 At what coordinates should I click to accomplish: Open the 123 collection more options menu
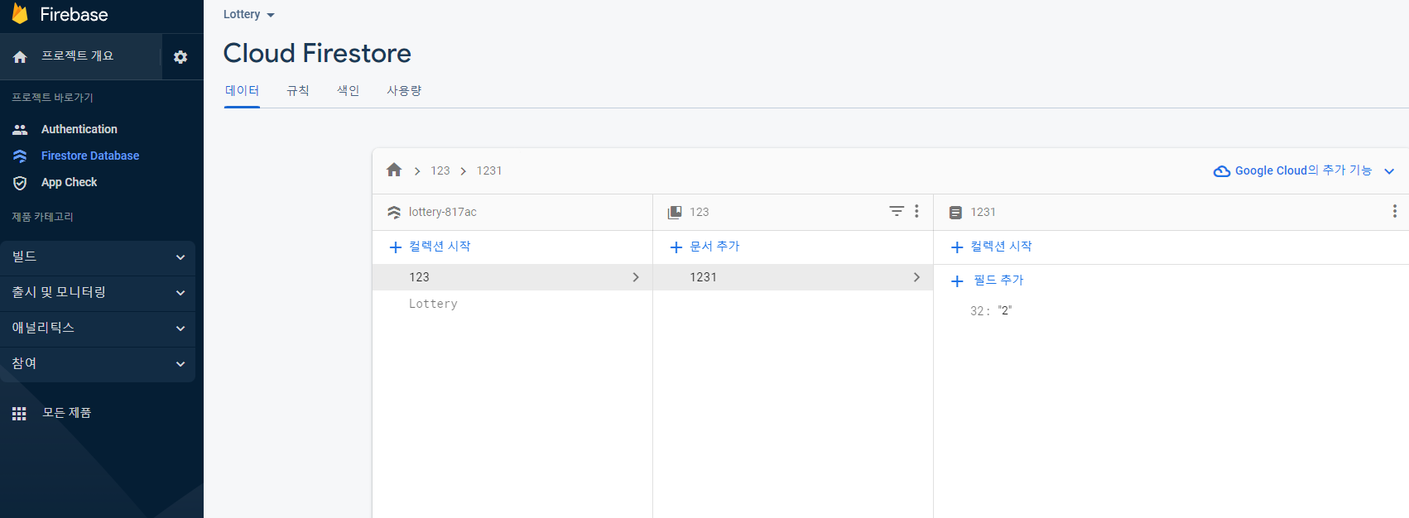[916, 211]
